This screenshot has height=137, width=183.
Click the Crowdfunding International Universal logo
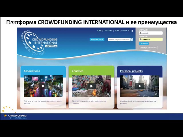39,43
